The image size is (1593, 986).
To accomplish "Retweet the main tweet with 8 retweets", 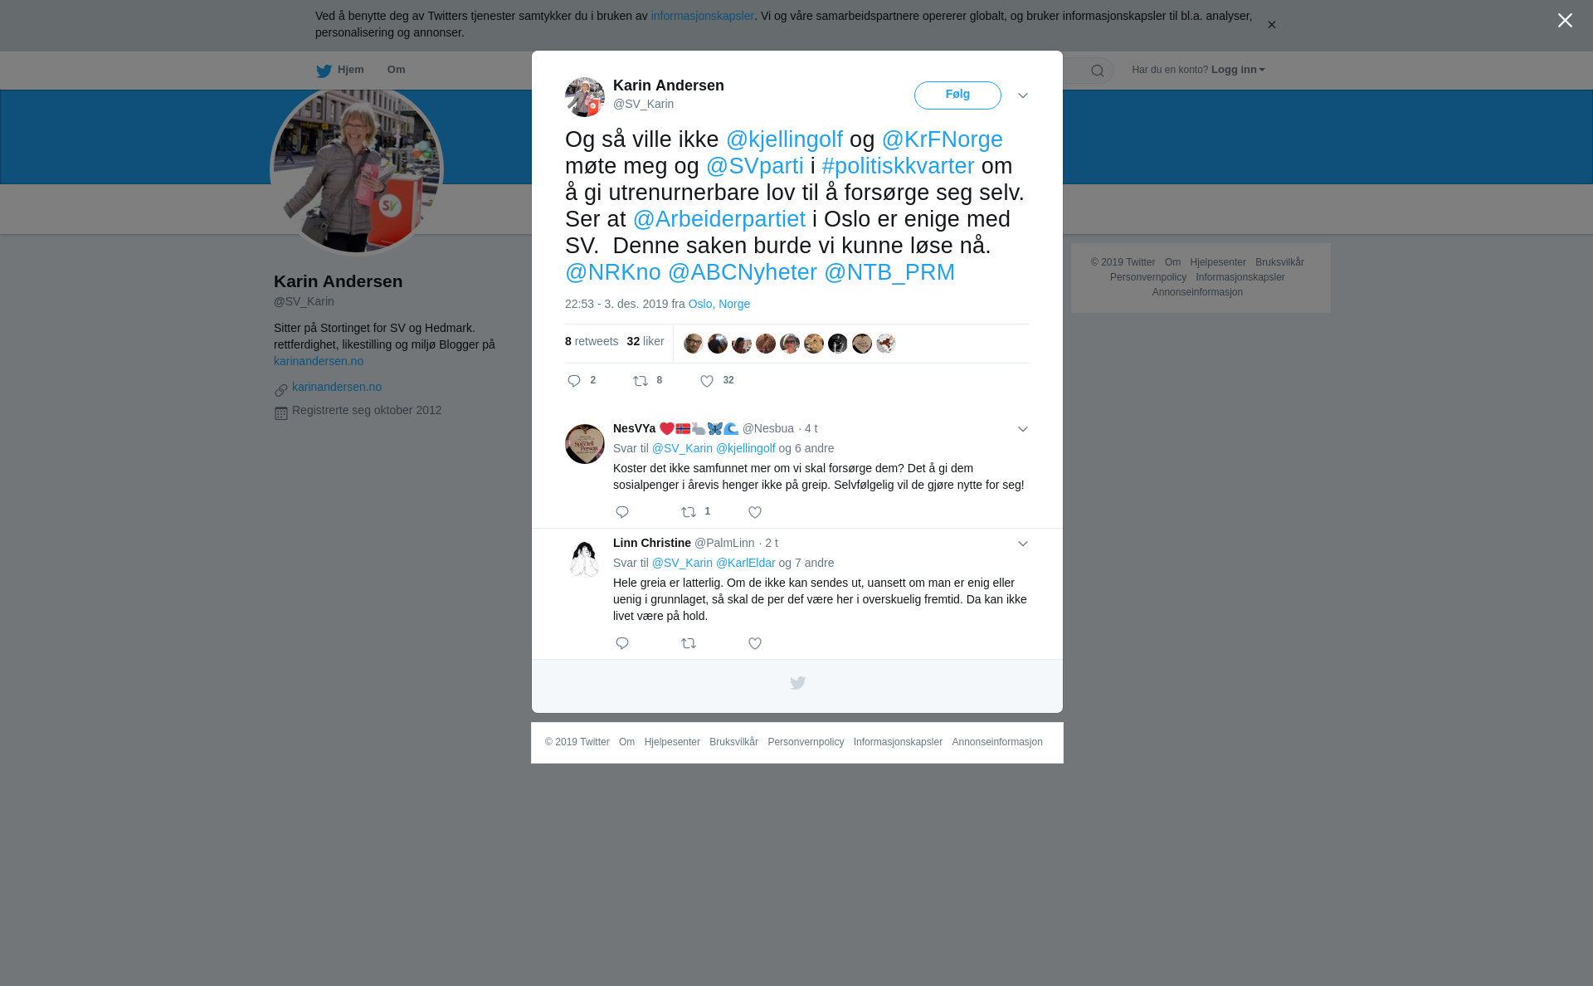I will 641,381.
